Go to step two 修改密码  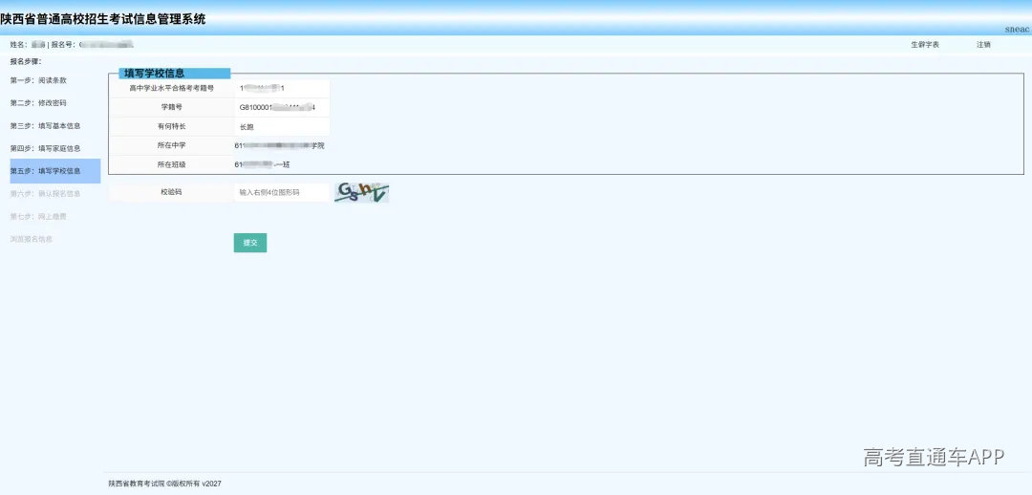(38, 103)
